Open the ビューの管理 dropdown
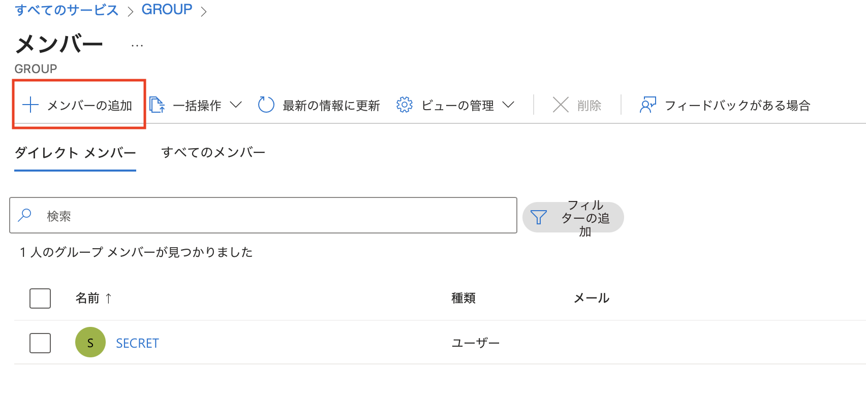Screen dimensions: 866x401 [x=509, y=105]
